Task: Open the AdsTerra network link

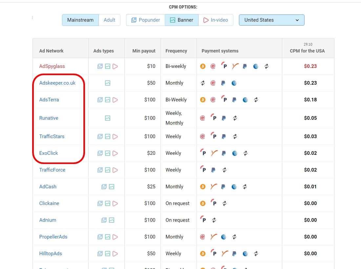Action: [49, 100]
